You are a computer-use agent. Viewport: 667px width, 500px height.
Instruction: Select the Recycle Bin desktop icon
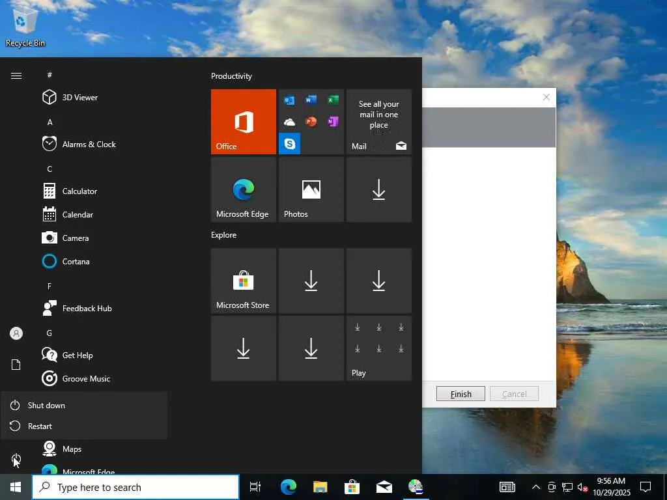(x=25, y=26)
